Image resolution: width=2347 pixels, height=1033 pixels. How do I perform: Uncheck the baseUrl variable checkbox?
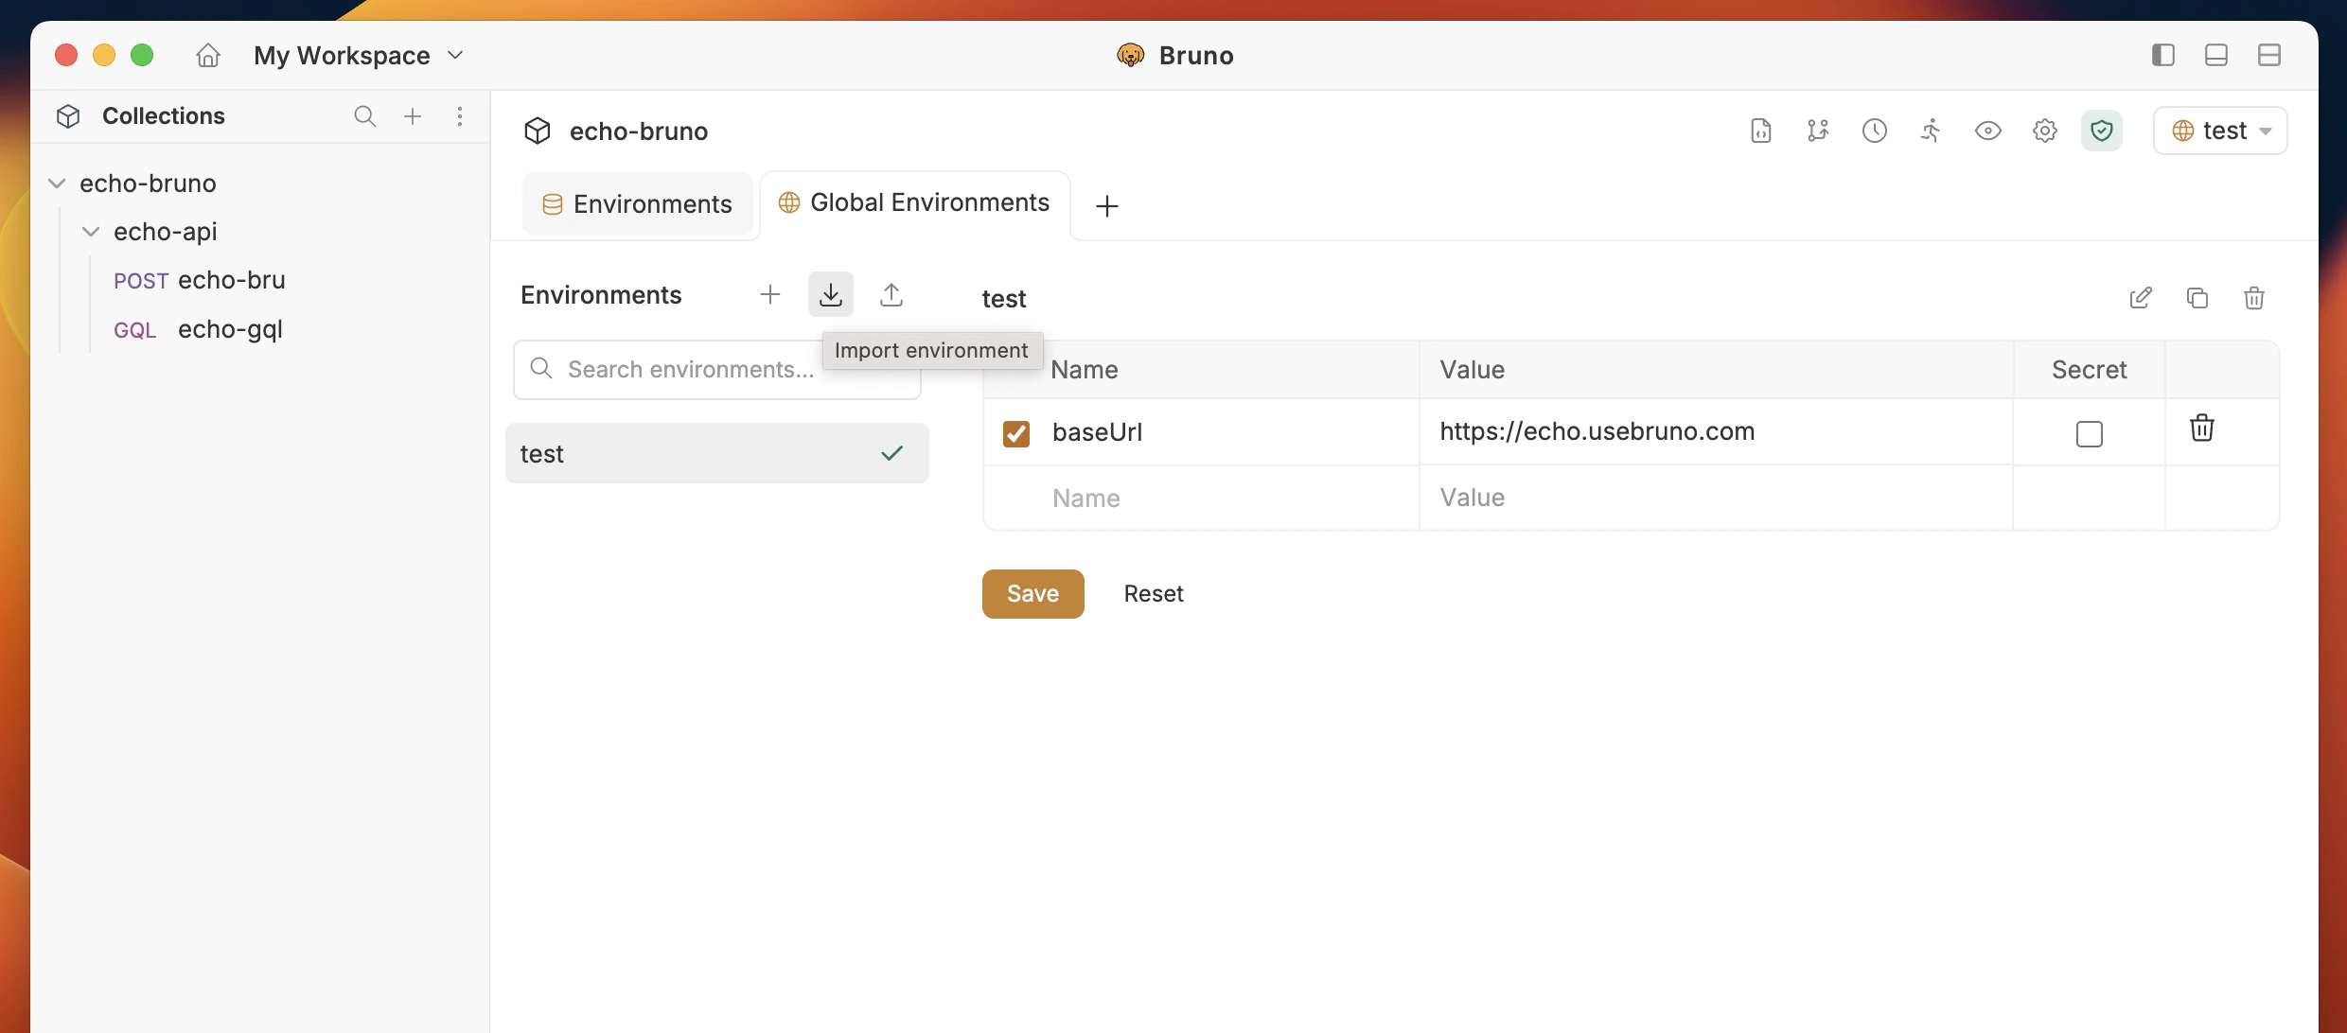(x=1015, y=432)
